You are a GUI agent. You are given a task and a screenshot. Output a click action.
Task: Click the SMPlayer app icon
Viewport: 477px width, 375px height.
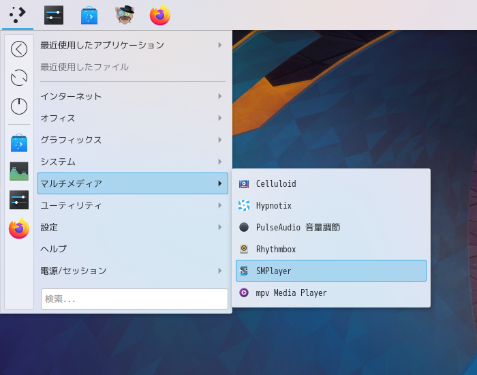click(x=244, y=271)
